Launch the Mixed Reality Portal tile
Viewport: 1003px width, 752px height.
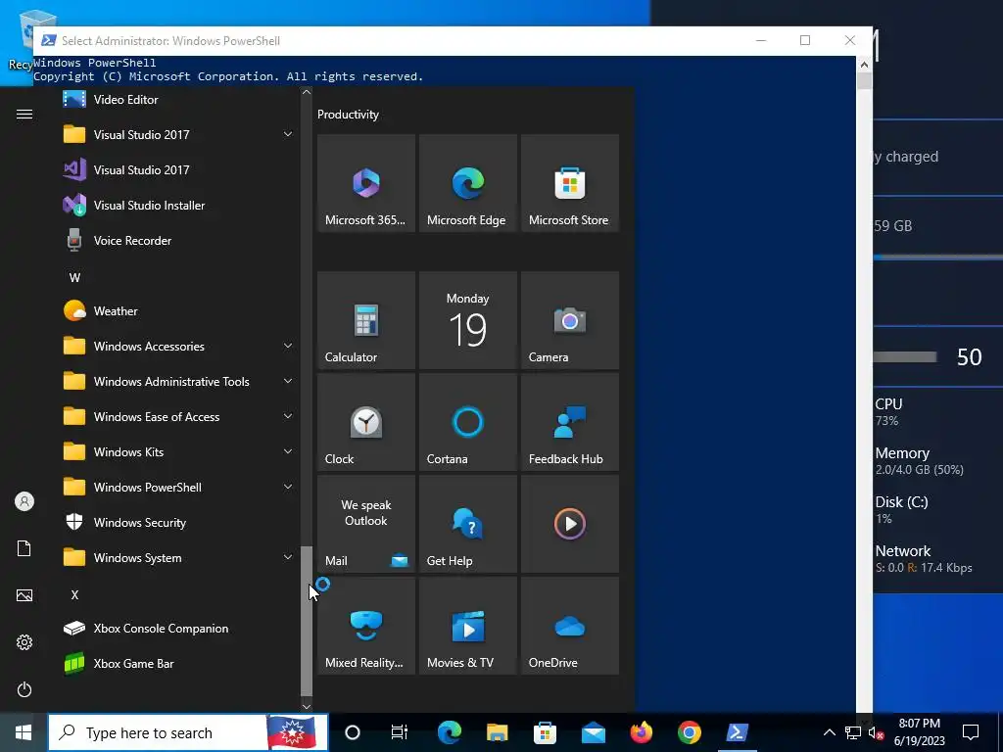pyautogui.click(x=366, y=626)
